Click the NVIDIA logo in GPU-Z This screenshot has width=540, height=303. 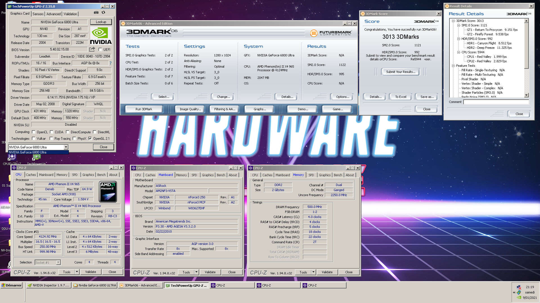point(101,36)
